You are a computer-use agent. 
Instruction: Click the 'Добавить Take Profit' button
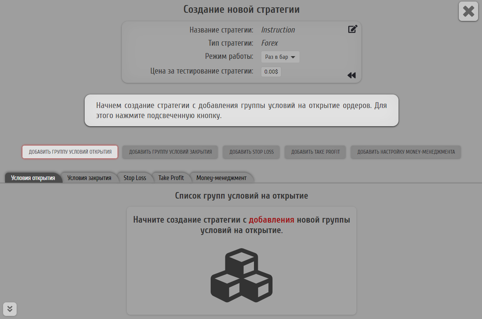pyautogui.click(x=315, y=152)
